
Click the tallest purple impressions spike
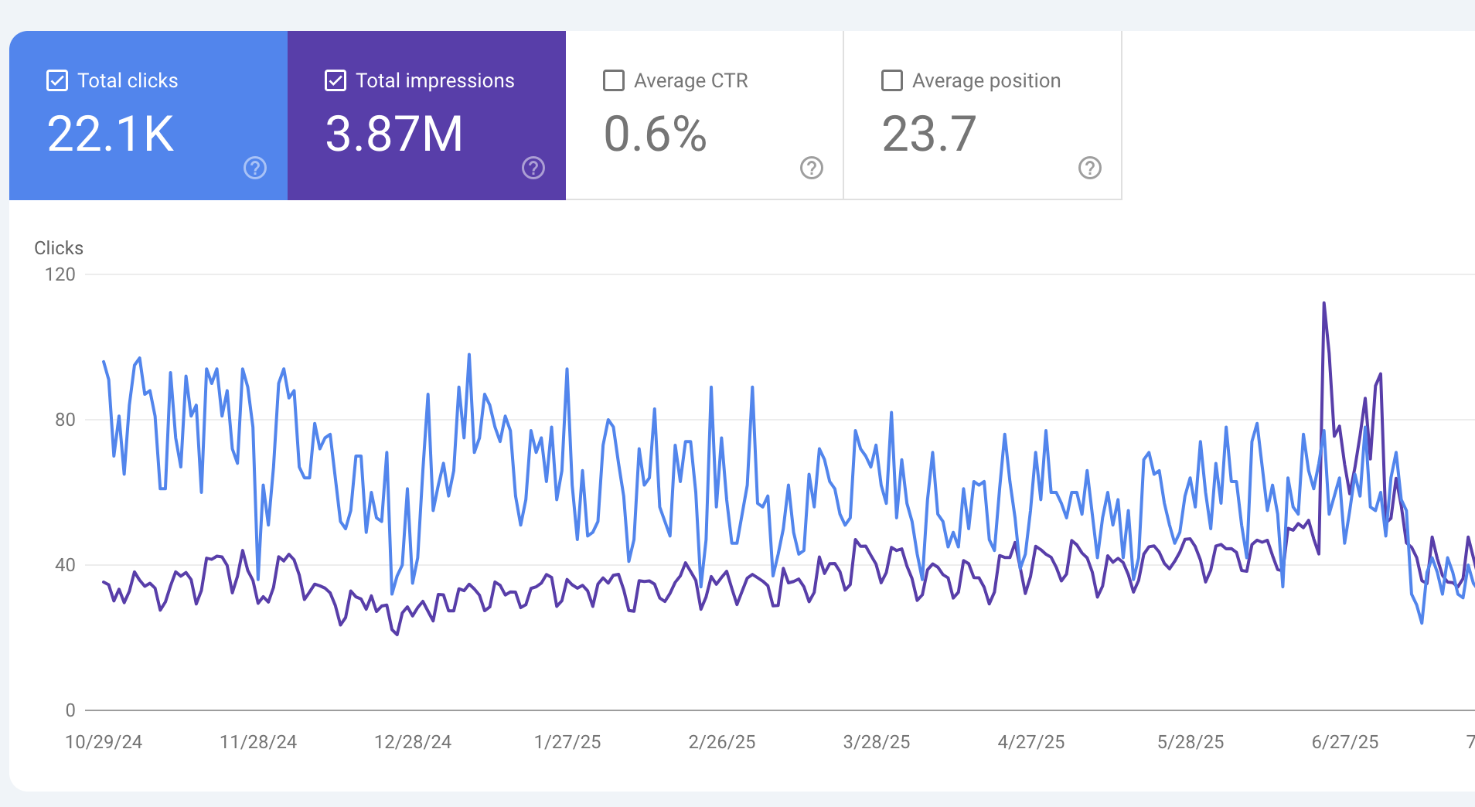[1323, 304]
